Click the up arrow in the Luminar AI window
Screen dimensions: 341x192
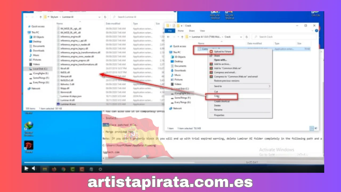click(40, 17)
